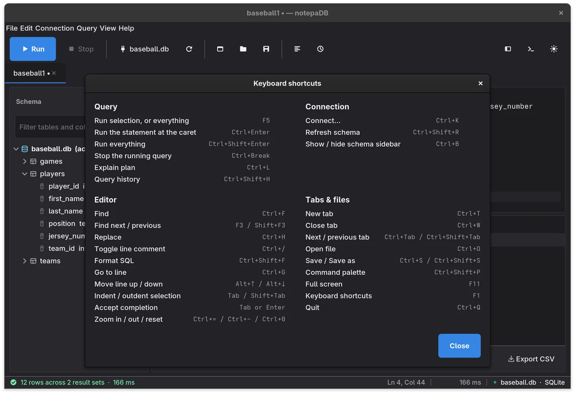Toggle light theme with the sun icon
This screenshot has width=575, height=394.
554,49
